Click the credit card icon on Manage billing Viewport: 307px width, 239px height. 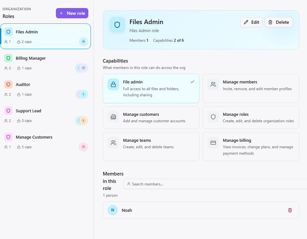(213, 143)
